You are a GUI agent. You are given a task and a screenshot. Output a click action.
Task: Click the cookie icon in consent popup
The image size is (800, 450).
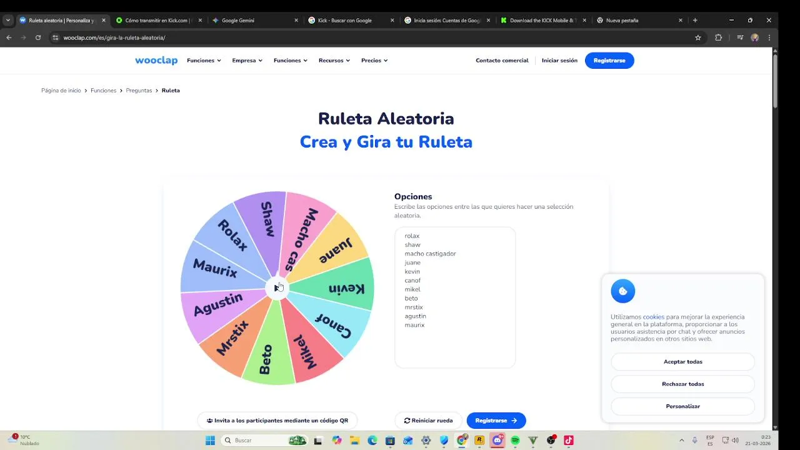(x=623, y=291)
